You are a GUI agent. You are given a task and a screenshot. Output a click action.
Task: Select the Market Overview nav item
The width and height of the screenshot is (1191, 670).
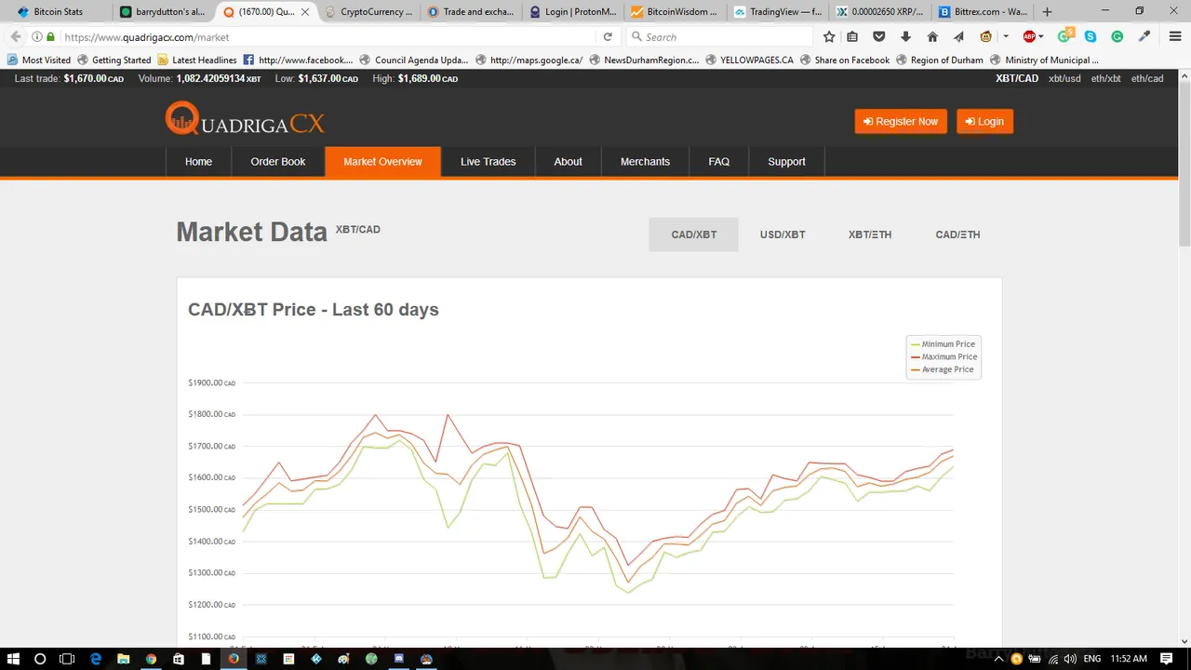point(382,162)
